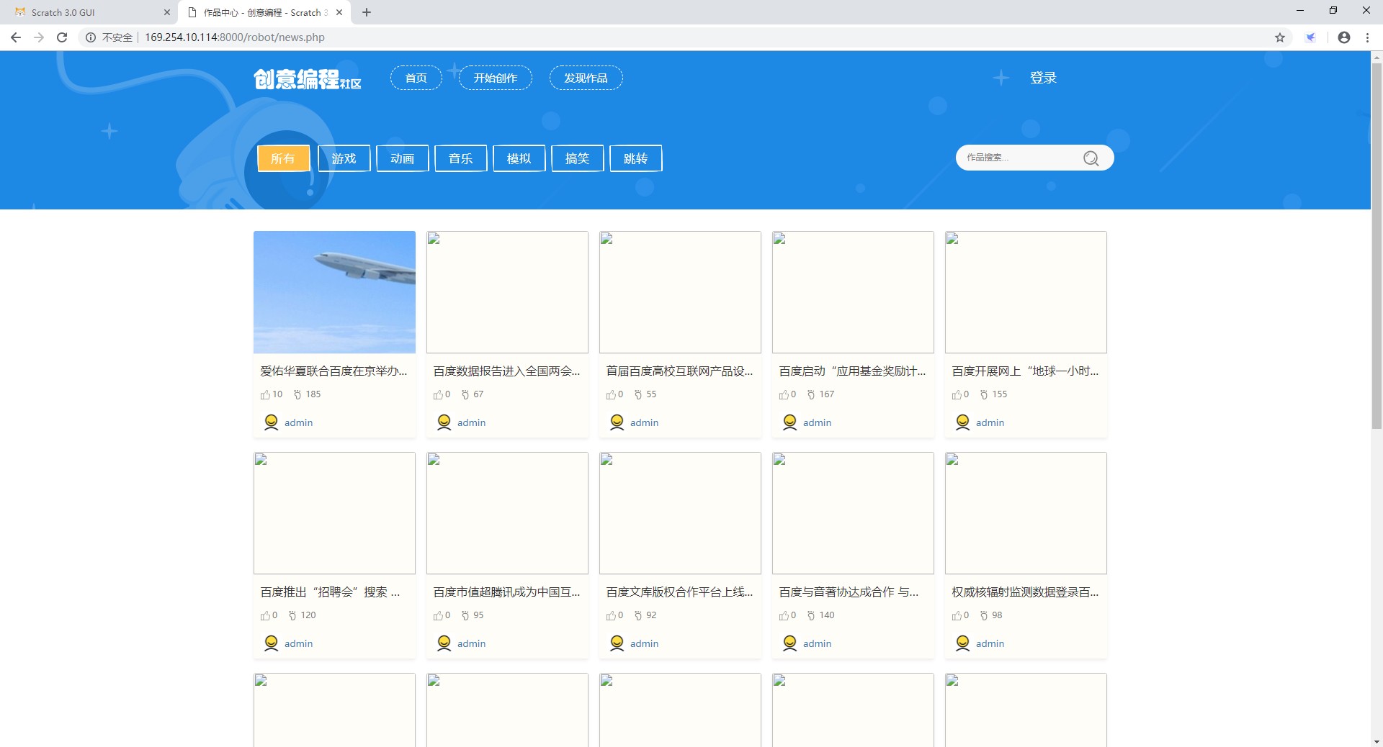Like the 爱佑华夏 article via thumbs-up icon

pyautogui.click(x=264, y=394)
